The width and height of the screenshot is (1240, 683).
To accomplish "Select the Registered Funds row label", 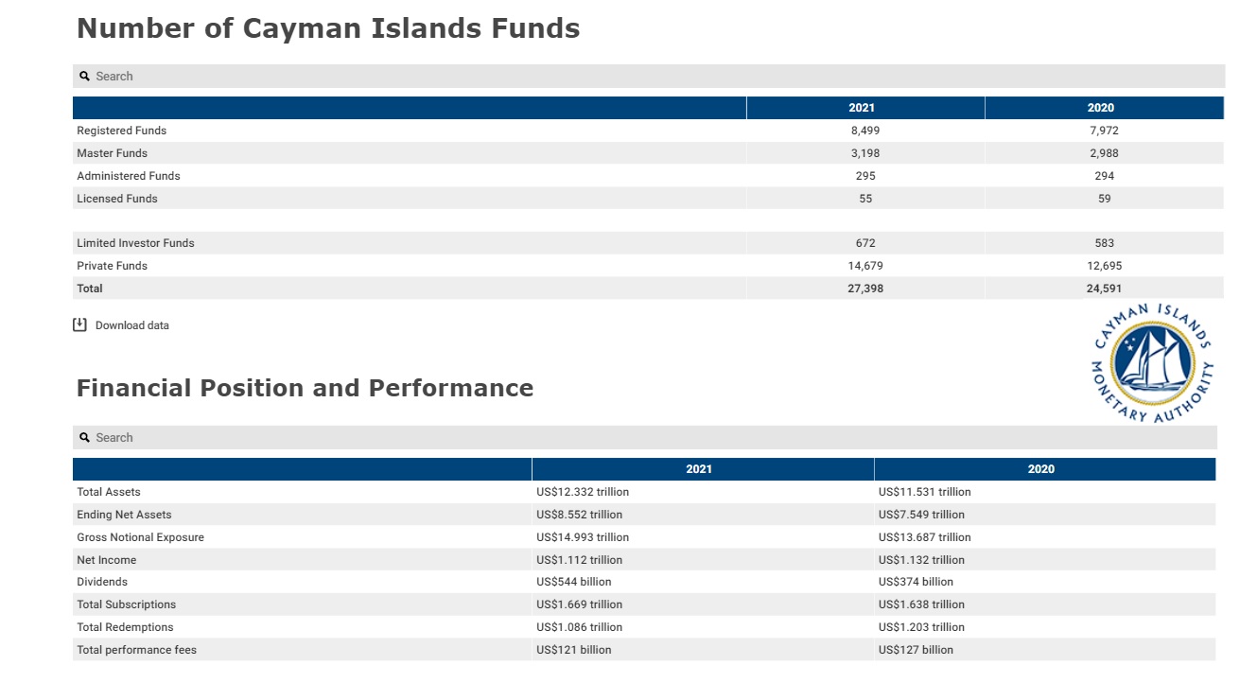I will click(x=121, y=131).
